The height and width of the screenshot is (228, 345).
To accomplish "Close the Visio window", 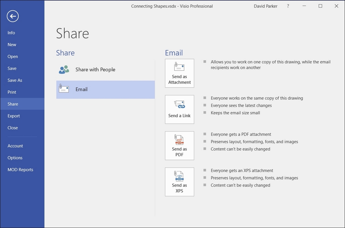I will [336, 6].
